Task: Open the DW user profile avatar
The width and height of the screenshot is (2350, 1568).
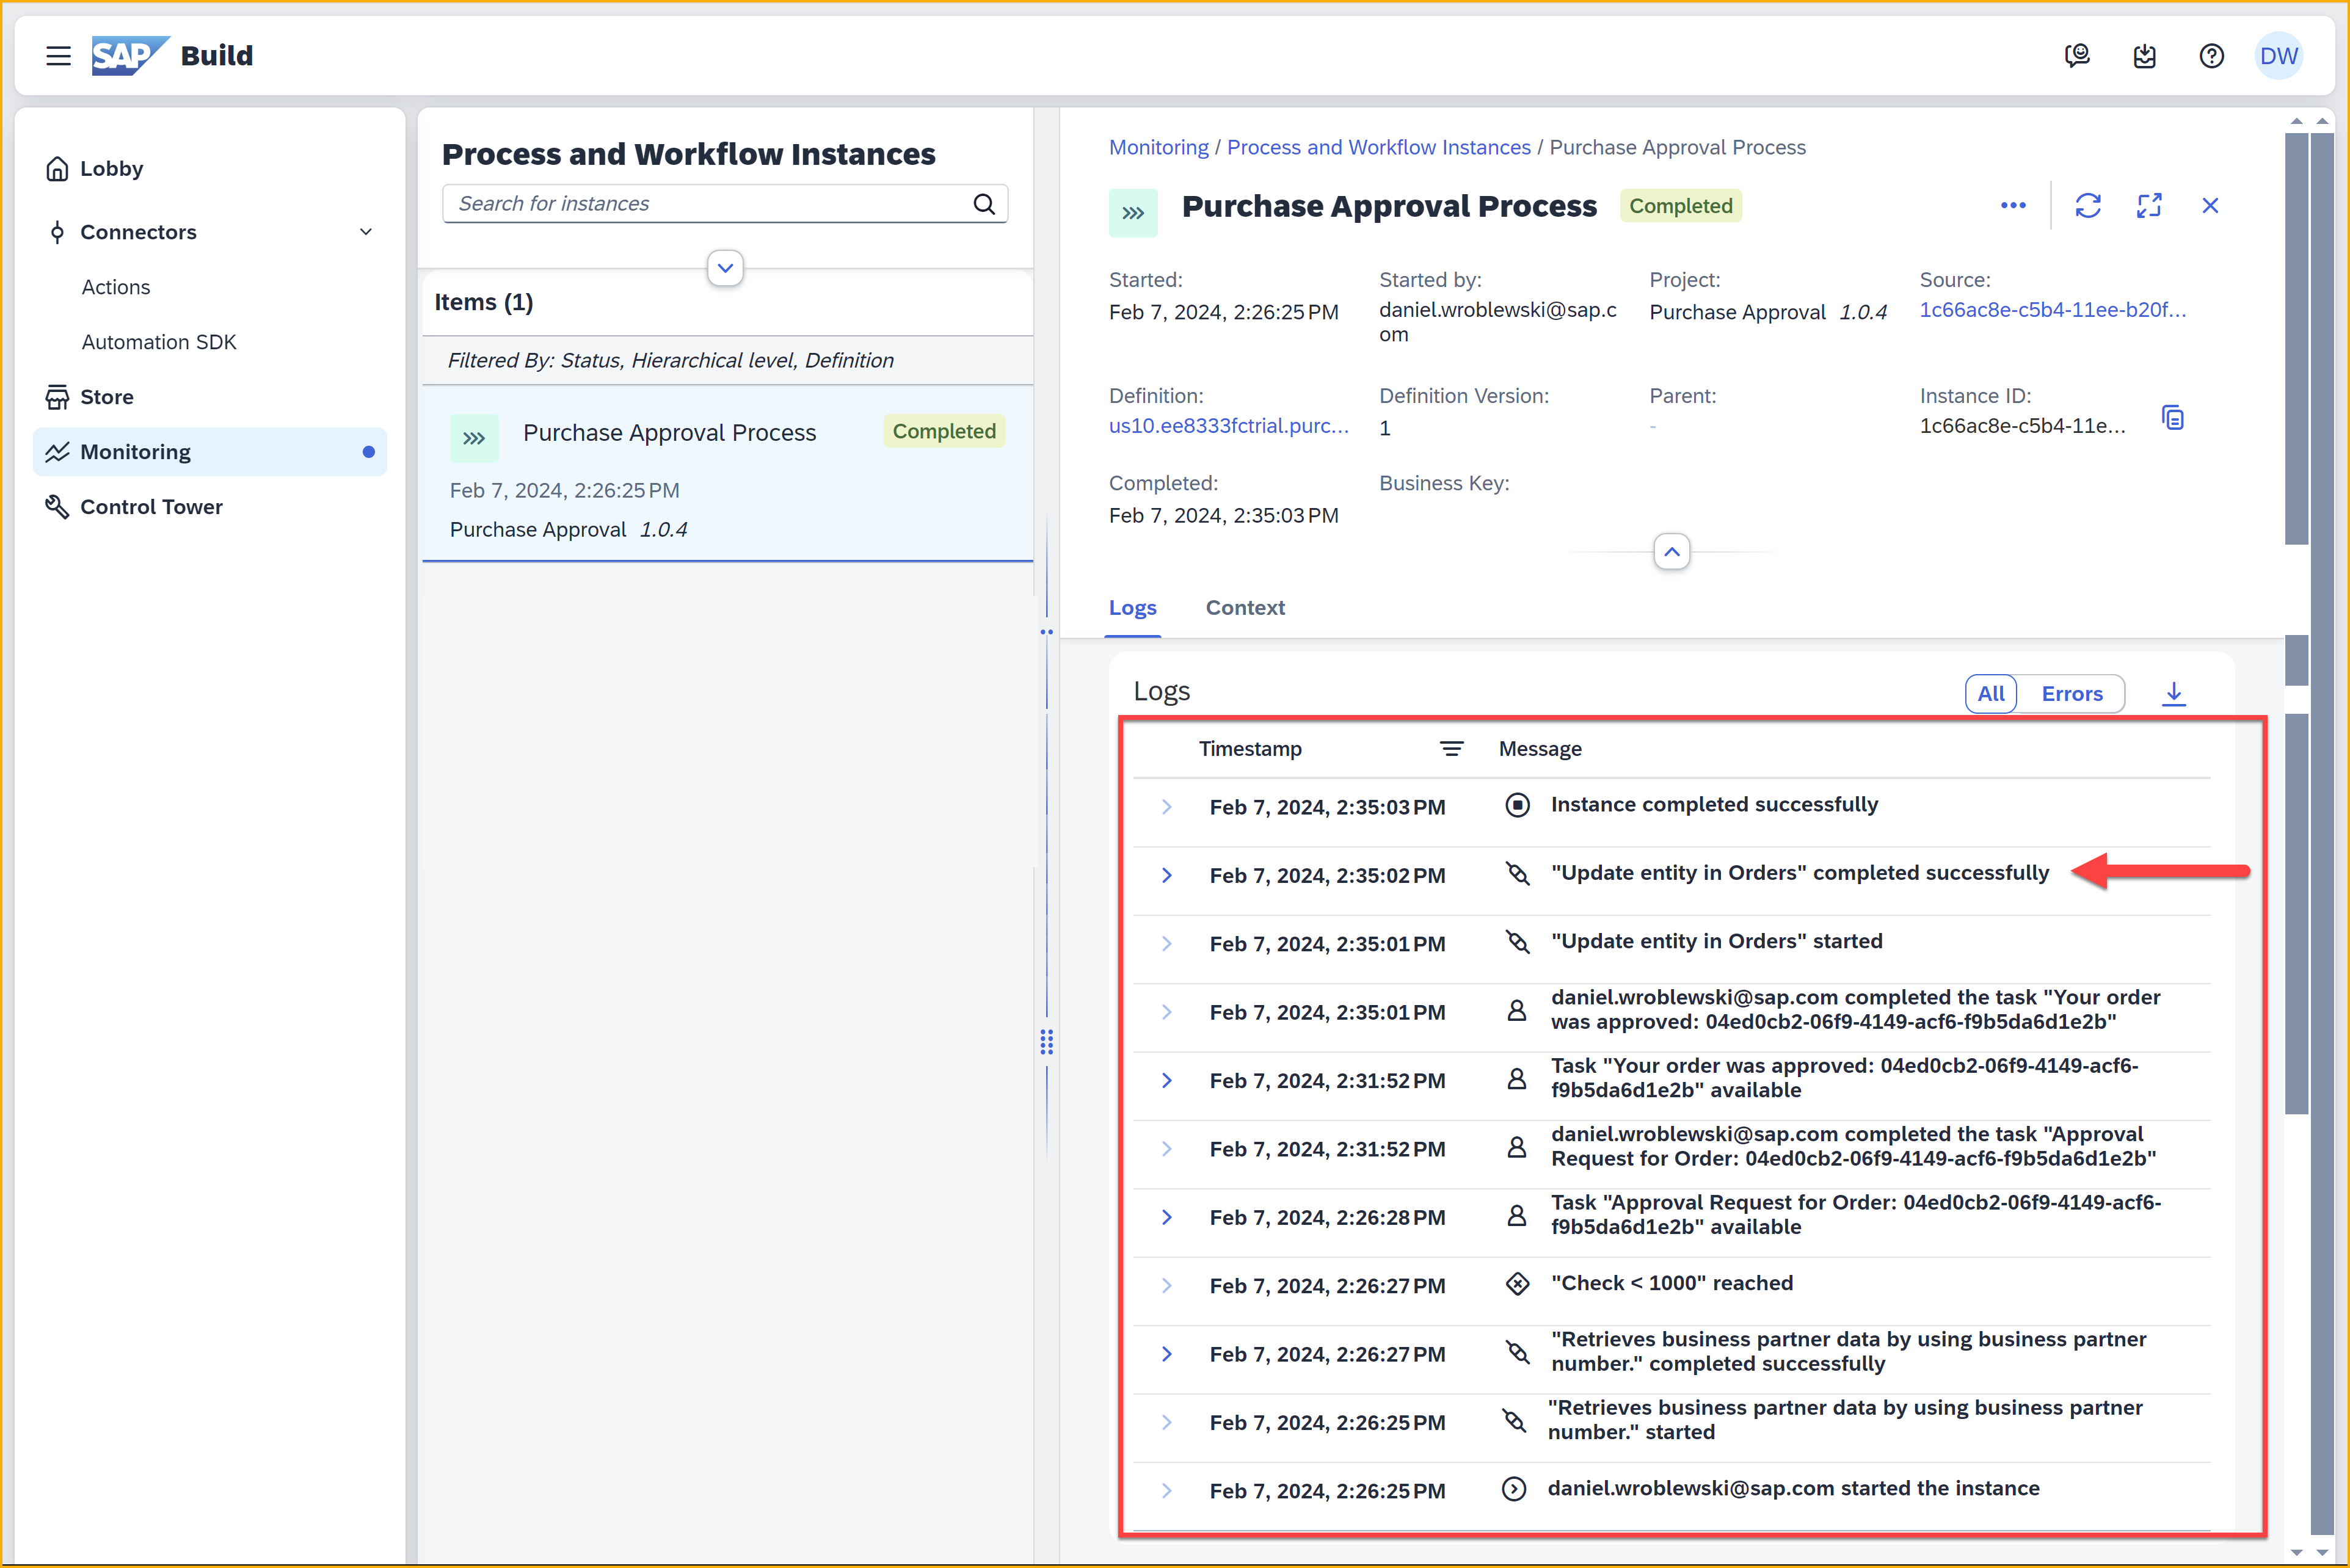Action: [2278, 56]
